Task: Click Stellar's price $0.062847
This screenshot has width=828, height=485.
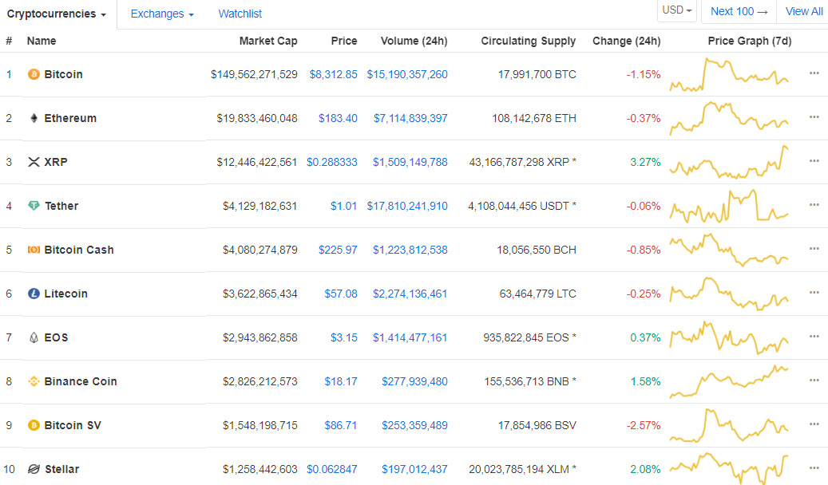Action: (332, 468)
